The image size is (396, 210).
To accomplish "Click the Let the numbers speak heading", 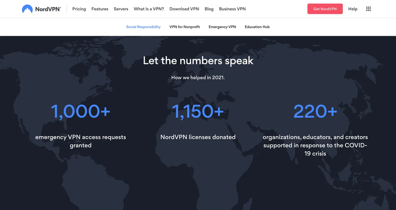I will point(198,60).
